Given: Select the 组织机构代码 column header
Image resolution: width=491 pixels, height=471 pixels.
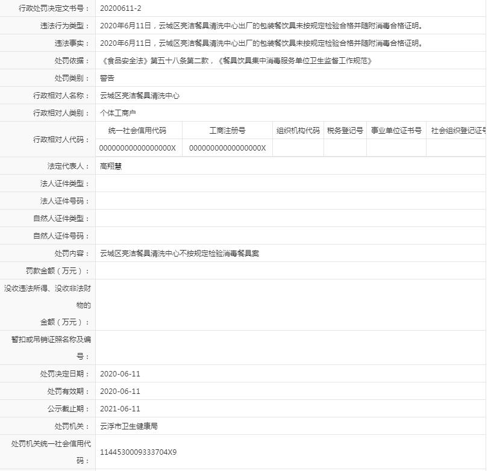Looking at the screenshot, I should tap(298, 130).
